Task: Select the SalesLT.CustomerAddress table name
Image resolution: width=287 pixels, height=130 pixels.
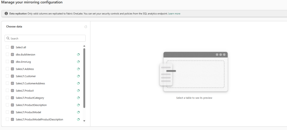Action: [30, 83]
